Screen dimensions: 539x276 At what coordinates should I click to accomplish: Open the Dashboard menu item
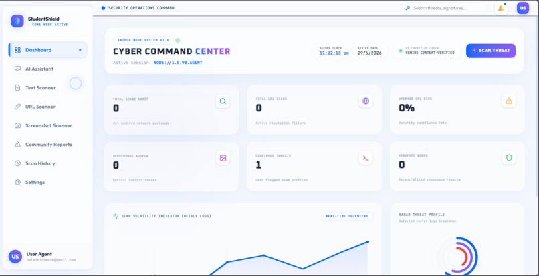pyautogui.click(x=47, y=50)
